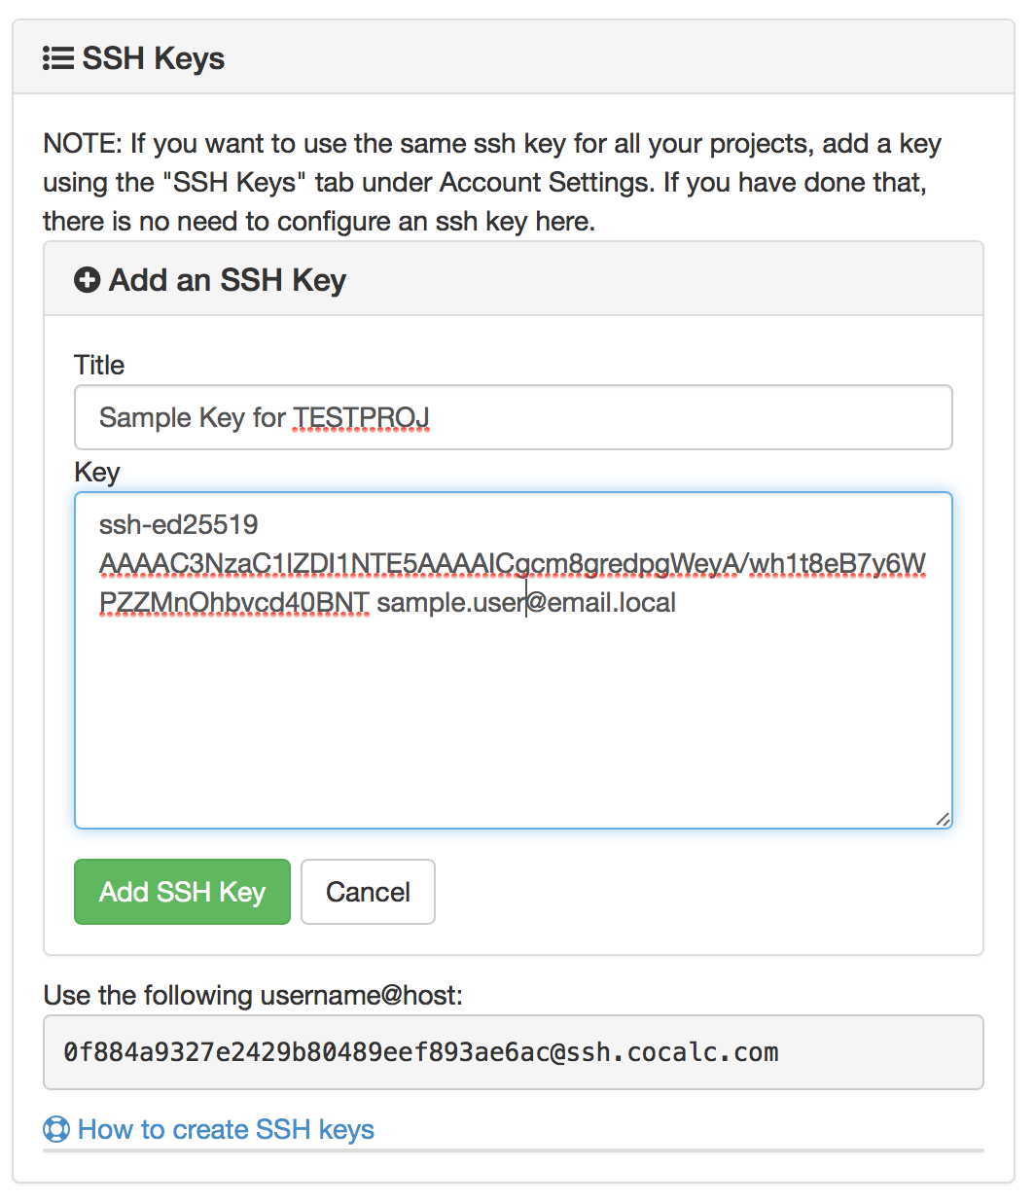
Task: Place cursor on TESTPROJ in the title
Action: coord(361,417)
